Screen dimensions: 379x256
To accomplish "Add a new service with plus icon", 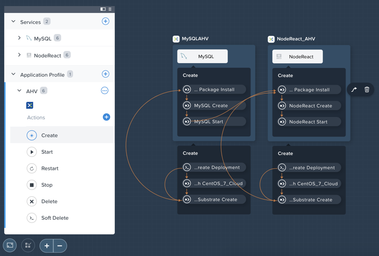I will pyautogui.click(x=106, y=21).
